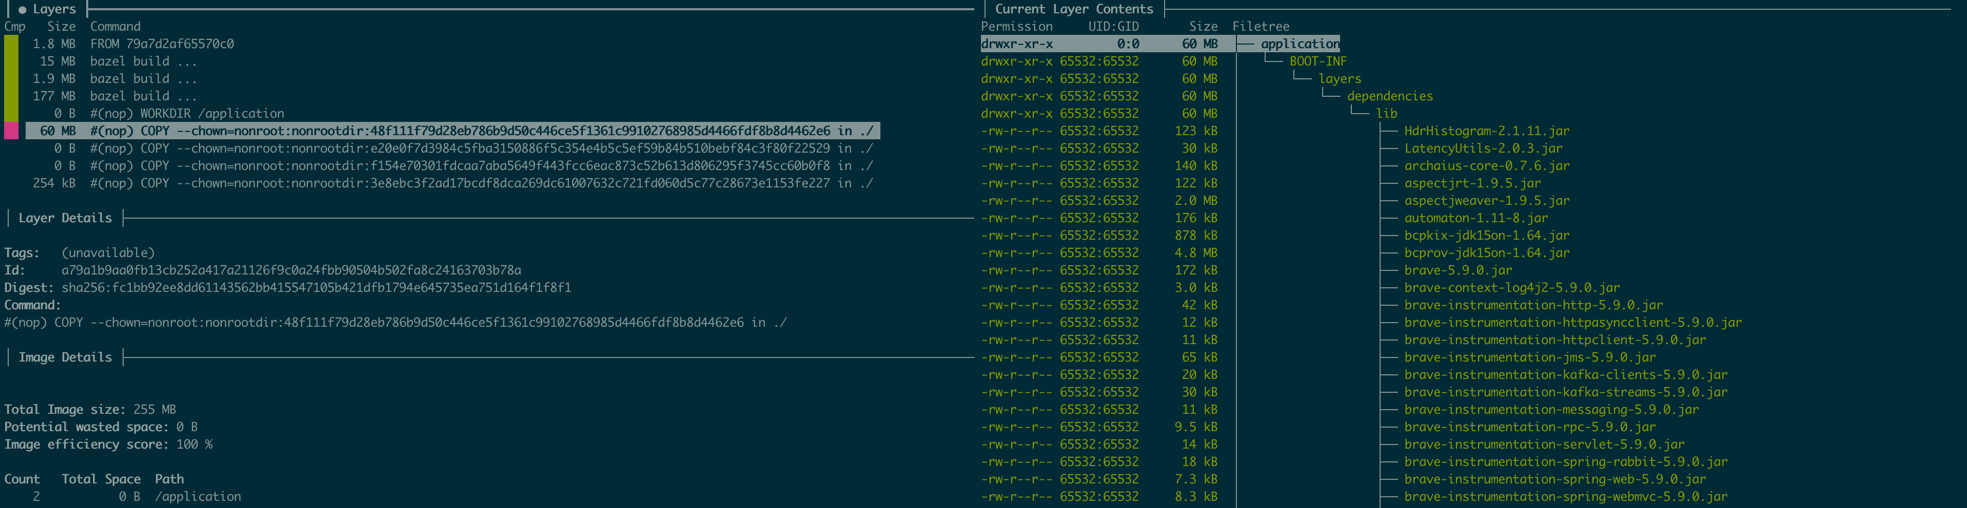Click the Filetree column header

point(1261,27)
